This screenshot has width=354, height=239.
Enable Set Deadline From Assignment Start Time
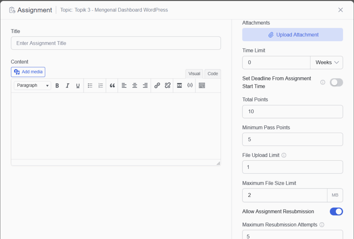(x=336, y=82)
